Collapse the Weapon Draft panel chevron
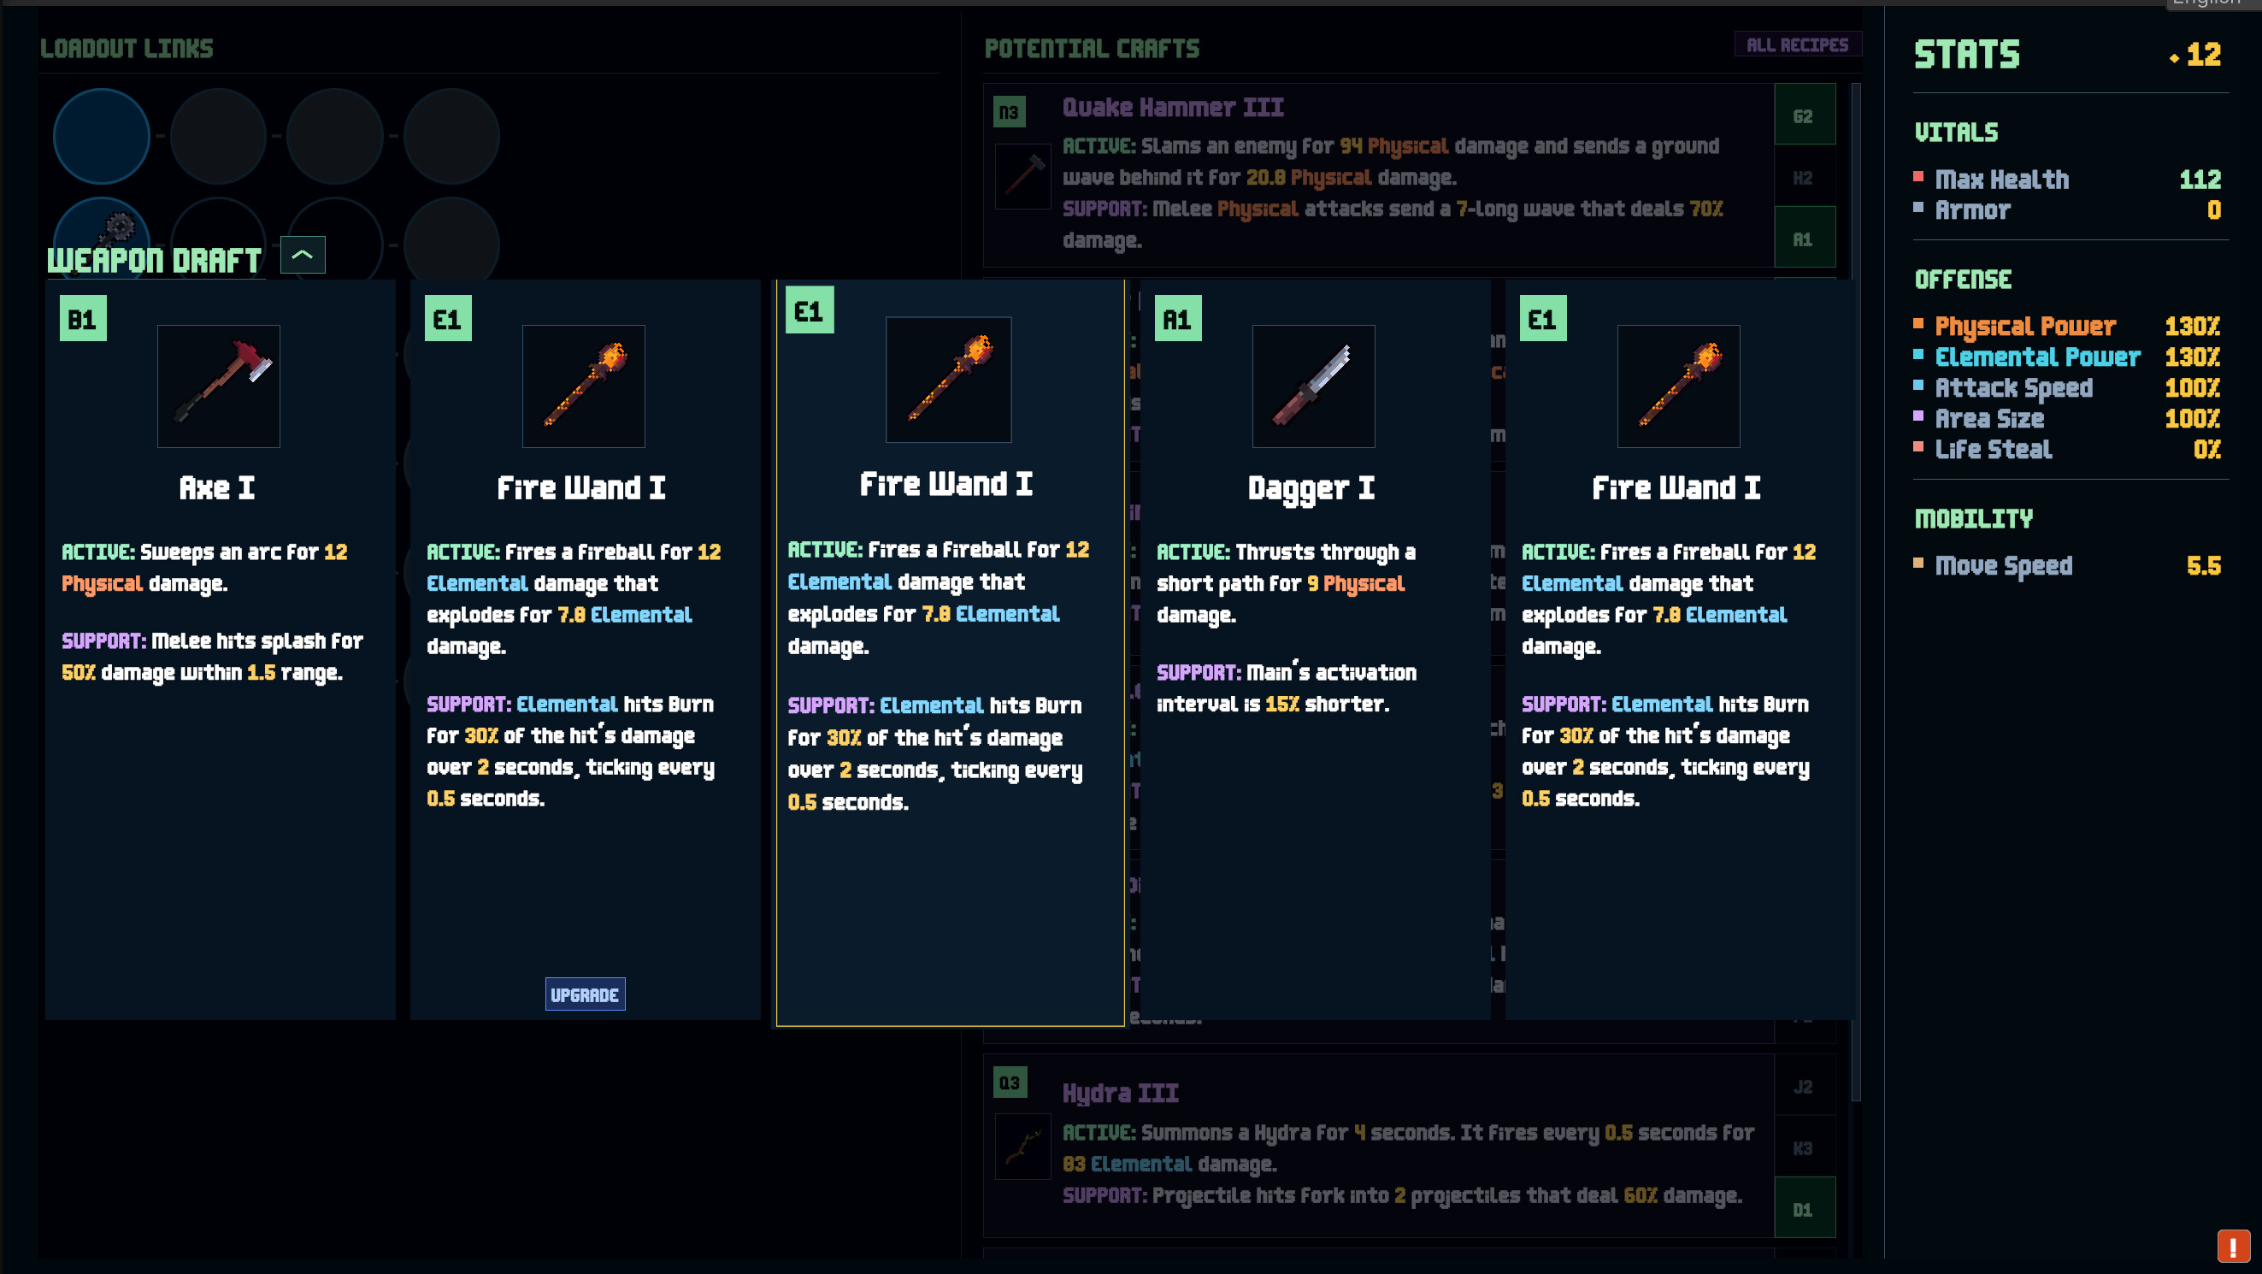This screenshot has width=2262, height=1274. coord(303,255)
